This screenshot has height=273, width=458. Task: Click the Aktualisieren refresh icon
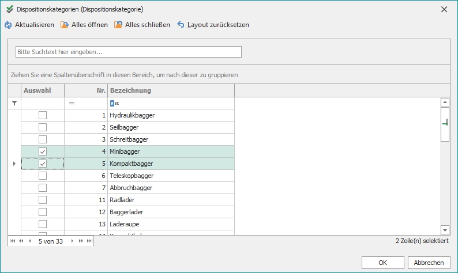pyautogui.click(x=8, y=25)
